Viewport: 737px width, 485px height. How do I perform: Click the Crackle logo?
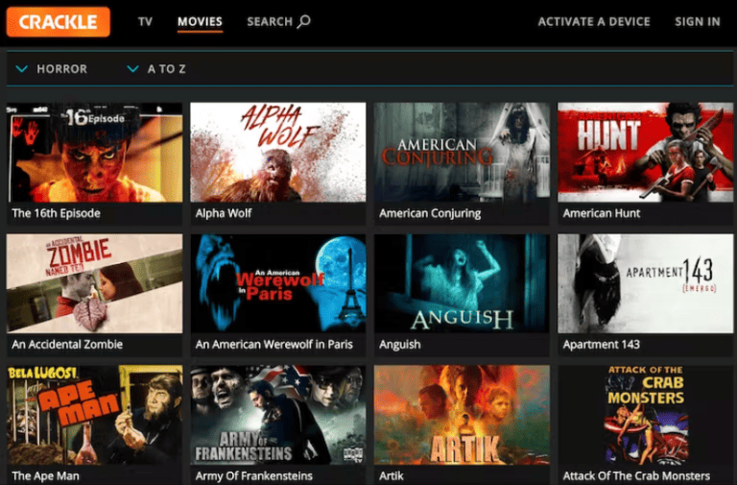pyautogui.click(x=59, y=21)
